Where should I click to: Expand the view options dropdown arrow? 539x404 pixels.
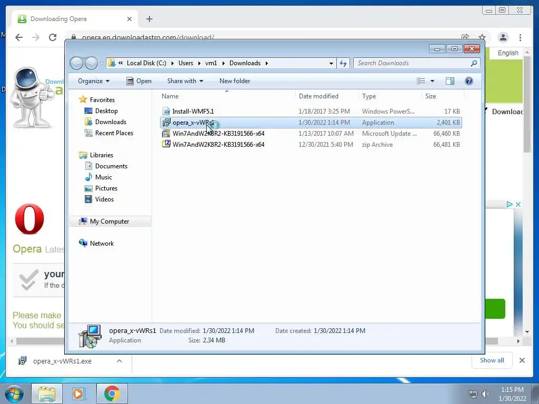pos(433,81)
